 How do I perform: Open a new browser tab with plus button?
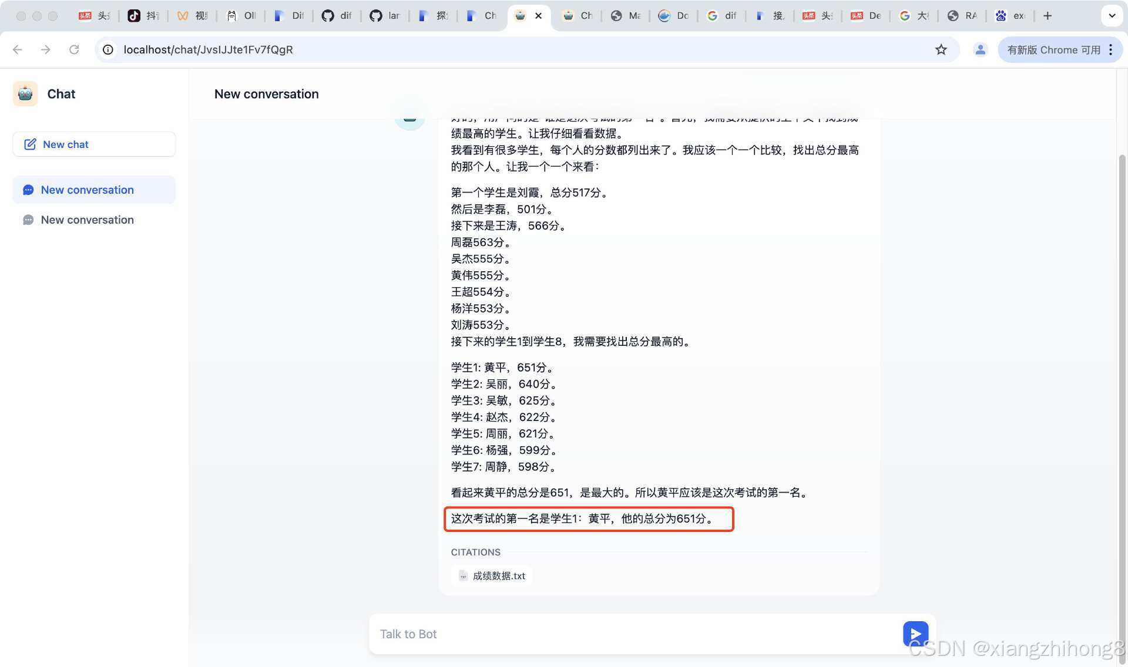point(1048,16)
